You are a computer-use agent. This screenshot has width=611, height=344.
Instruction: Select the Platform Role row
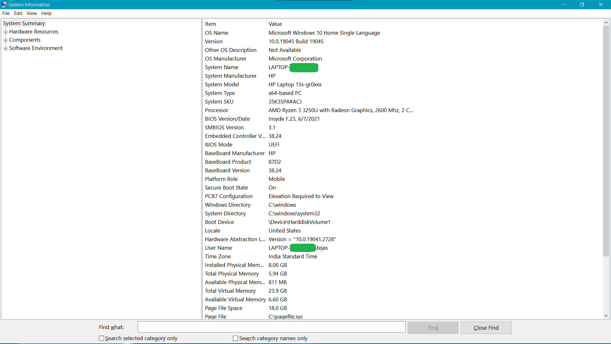pyautogui.click(x=310, y=179)
